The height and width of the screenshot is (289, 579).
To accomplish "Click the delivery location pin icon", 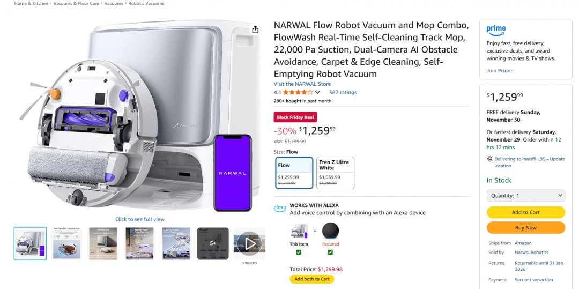I will (489, 159).
